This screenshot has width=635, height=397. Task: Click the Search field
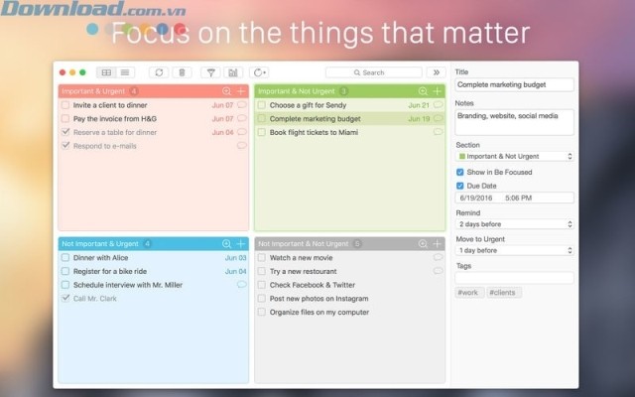click(375, 72)
